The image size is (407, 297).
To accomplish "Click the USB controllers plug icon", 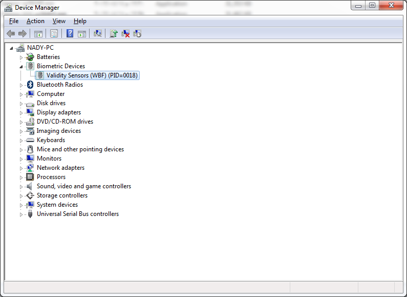I will coord(30,214).
